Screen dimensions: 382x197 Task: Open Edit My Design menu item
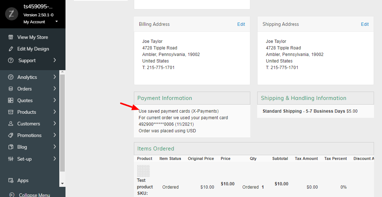coord(33,49)
